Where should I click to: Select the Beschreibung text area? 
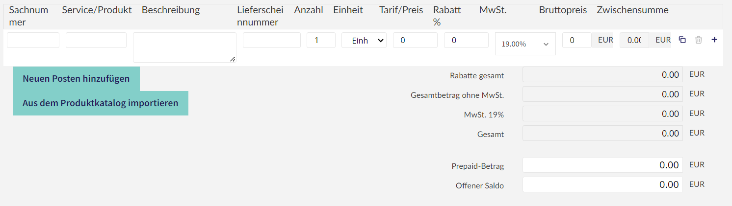point(184,47)
